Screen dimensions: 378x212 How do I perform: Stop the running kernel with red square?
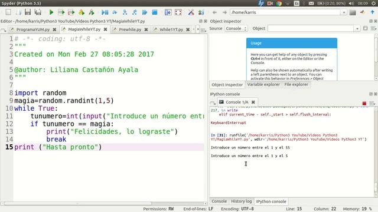(x=364, y=104)
